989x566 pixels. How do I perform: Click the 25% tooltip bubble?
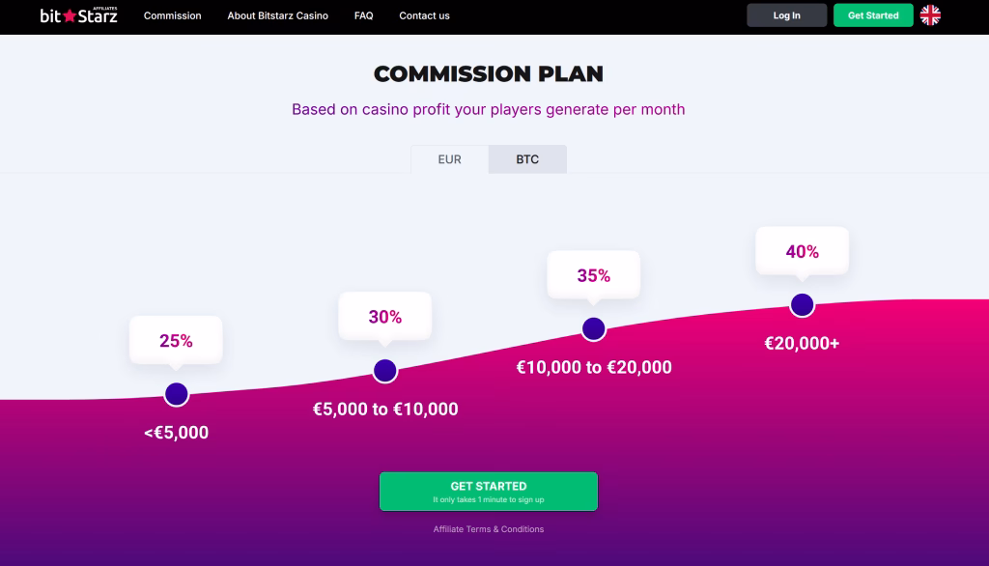[x=176, y=339]
